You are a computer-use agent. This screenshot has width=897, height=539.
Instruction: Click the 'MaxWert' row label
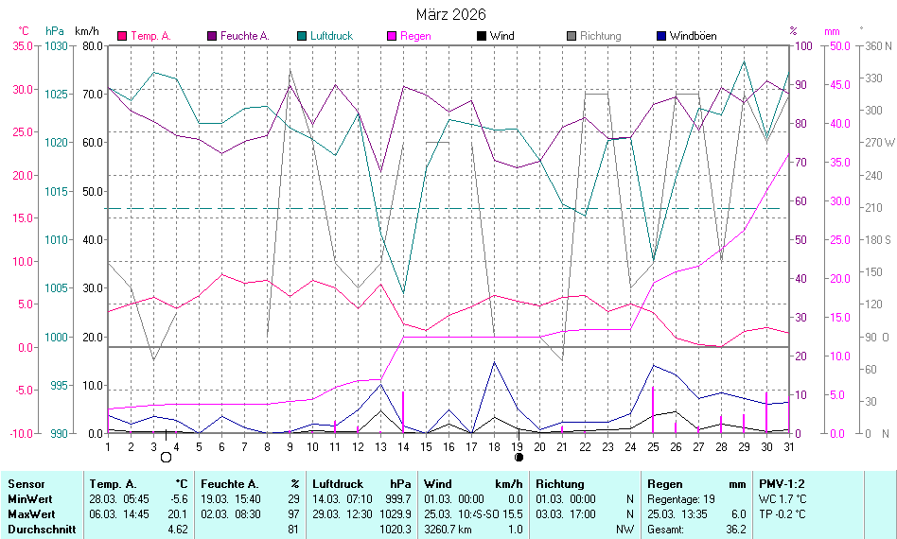pyautogui.click(x=30, y=514)
